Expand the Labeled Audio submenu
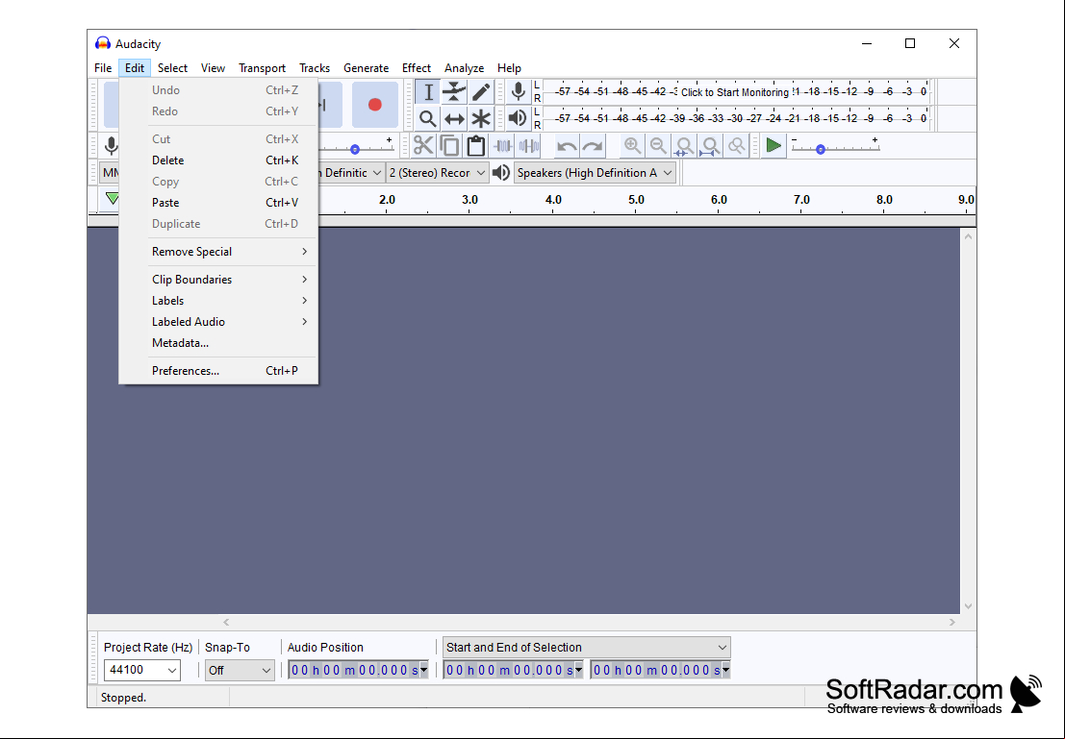 coord(218,321)
